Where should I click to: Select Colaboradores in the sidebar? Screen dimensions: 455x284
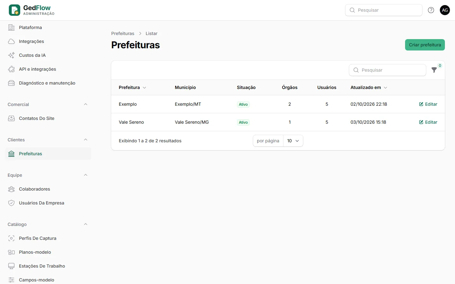point(48,189)
